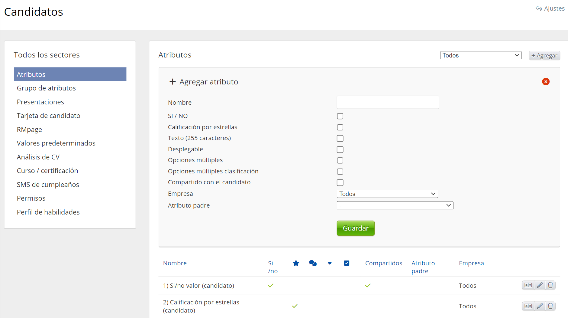The width and height of the screenshot is (568, 318).
Task: Delete the Si/no valor attribute
Action: (550, 285)
